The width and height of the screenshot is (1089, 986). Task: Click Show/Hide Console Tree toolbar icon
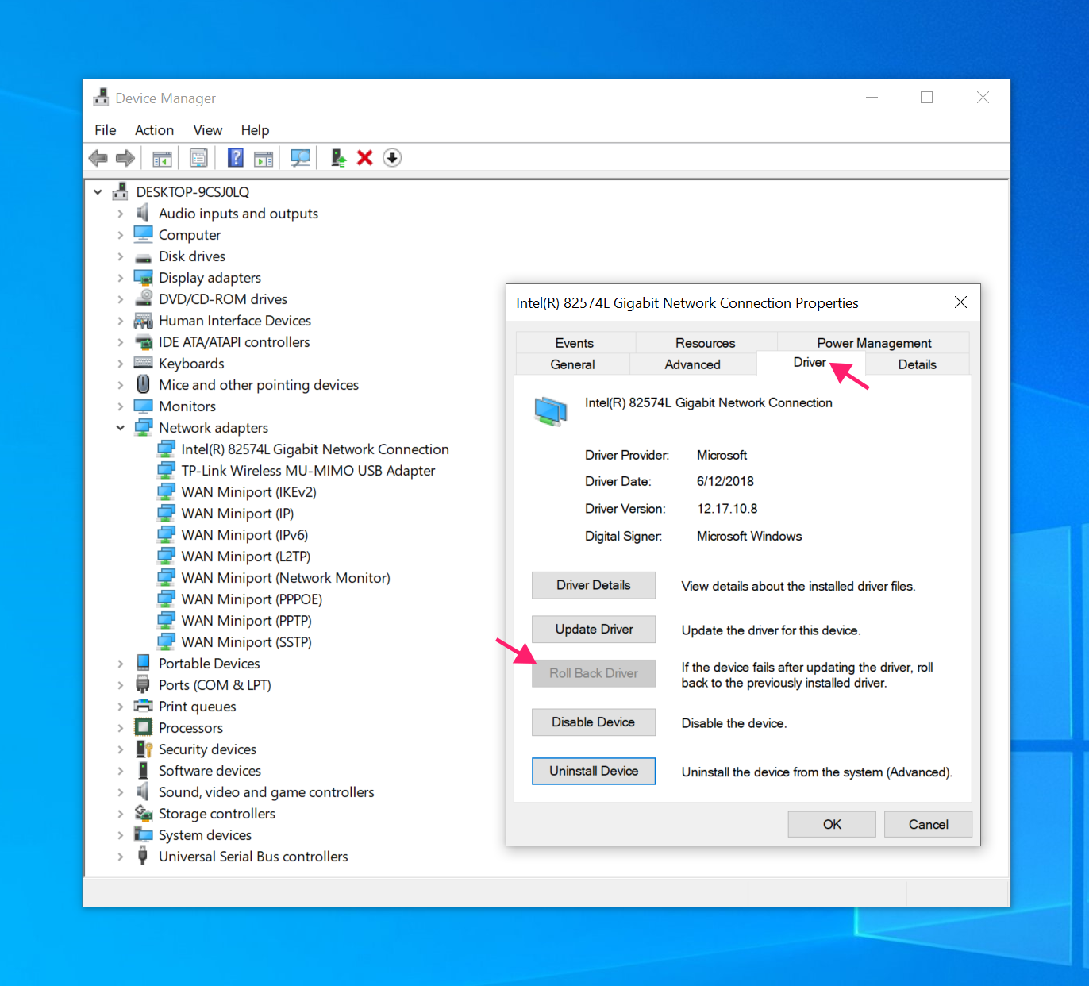coord(162,158)
